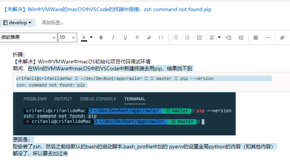The height and width of the screenshot is (168, 290).
Task: Click the code line ending with 'pip --version'
Action: (x=115, y=78)
